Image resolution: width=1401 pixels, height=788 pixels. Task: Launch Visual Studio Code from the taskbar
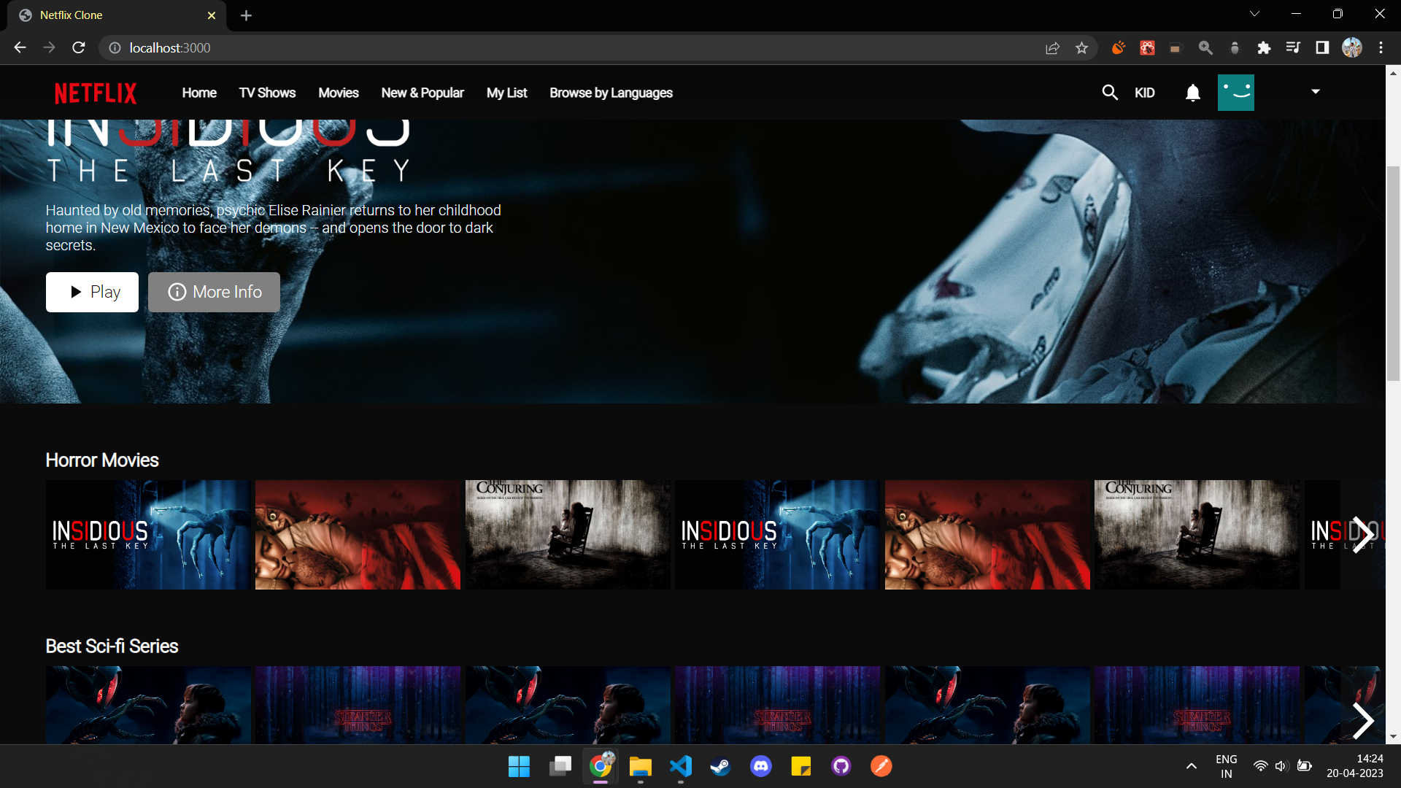tap(680, 766)
